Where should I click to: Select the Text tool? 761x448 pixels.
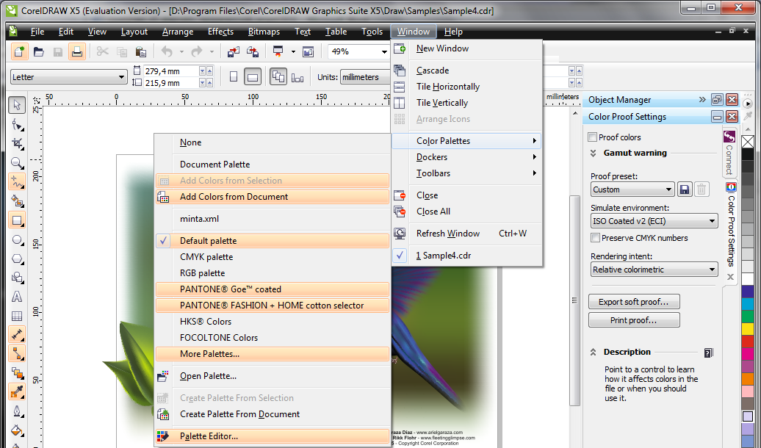pyautogui.click(x=17, y=297)
